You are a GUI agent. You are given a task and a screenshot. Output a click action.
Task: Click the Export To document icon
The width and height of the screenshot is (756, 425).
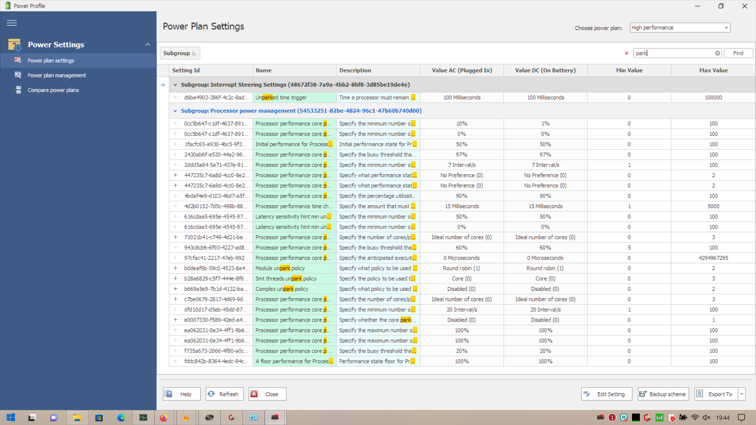coord(700,394)
